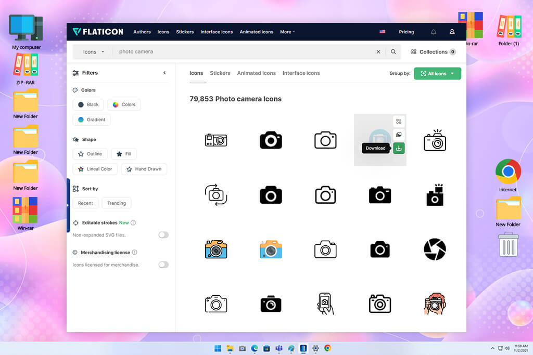This screenshot has width=533, height=355.
Task: Select the camera with flash rays icon
Action: tap(435, 140)
